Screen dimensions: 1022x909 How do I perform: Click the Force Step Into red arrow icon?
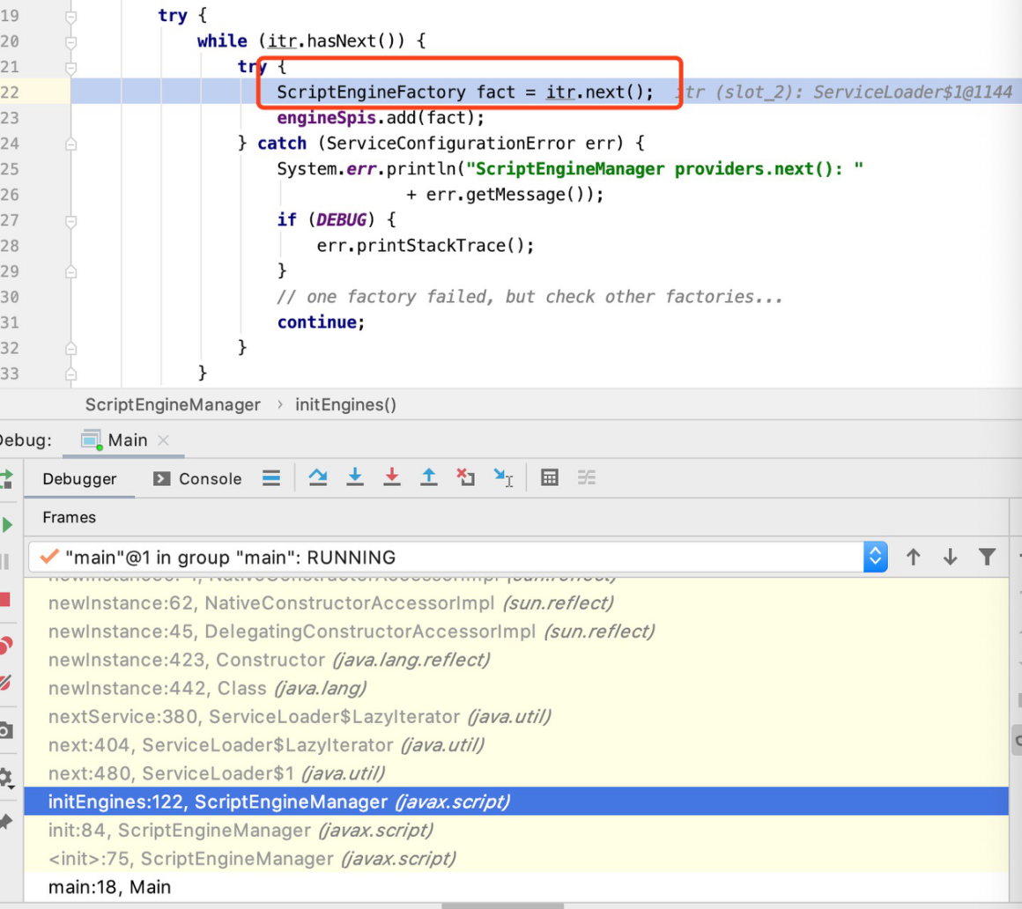coord(392,477)
